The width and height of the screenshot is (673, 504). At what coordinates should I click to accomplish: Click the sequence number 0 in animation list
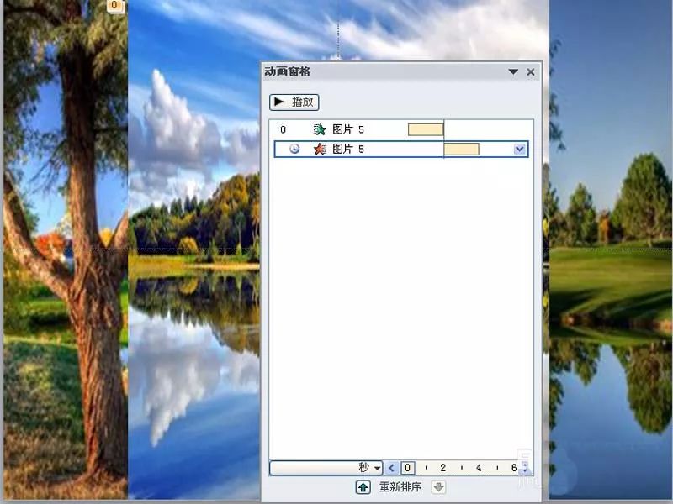[283, 129]
